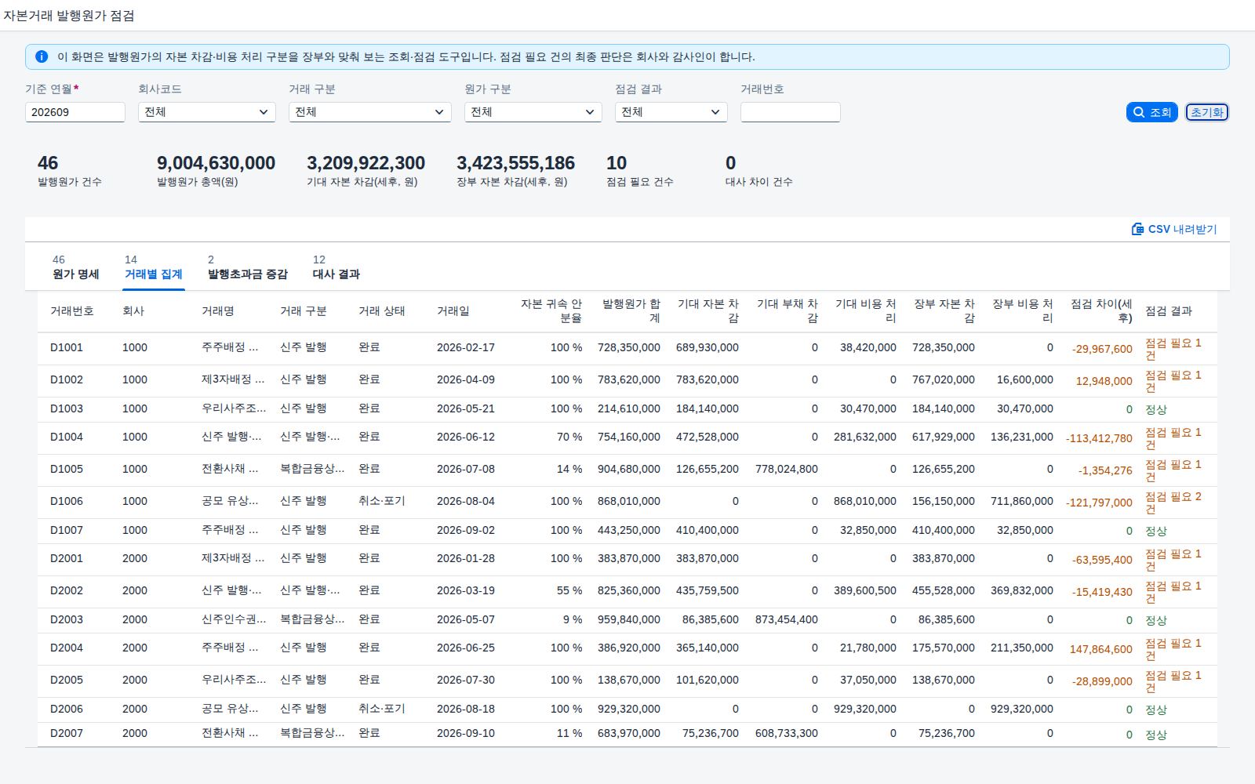Click transaction number D1006

click(x=67, y=501)
